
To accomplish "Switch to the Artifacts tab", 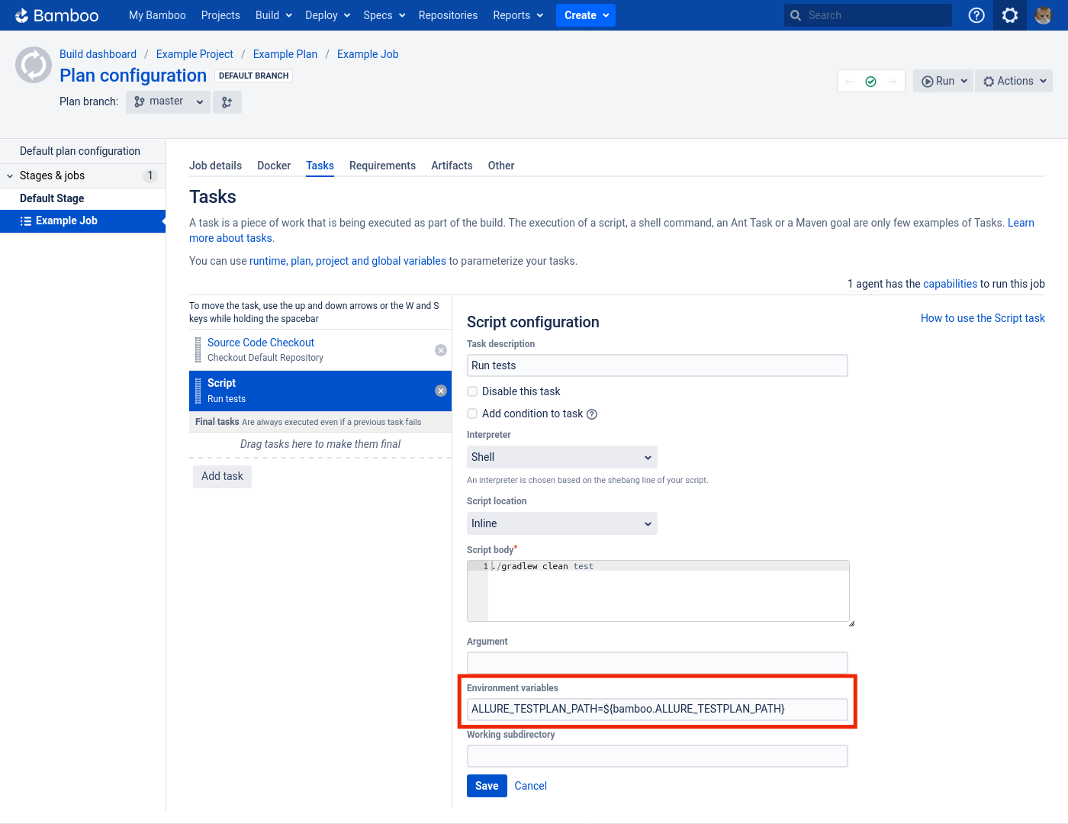I will (x=452, y=166).
